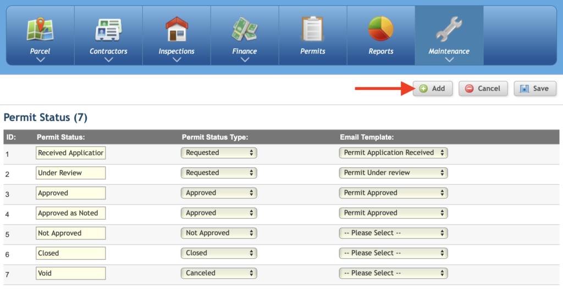Click the Approved as Noted status field
Viewport: 563px width, 291px height.
click(x=71, y=213)
